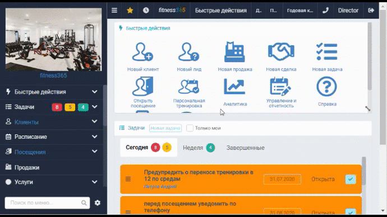This screenshot has width=387, height=217.
Task: Click the 31.07.2020 date field
Action: [x=282, y=179]
